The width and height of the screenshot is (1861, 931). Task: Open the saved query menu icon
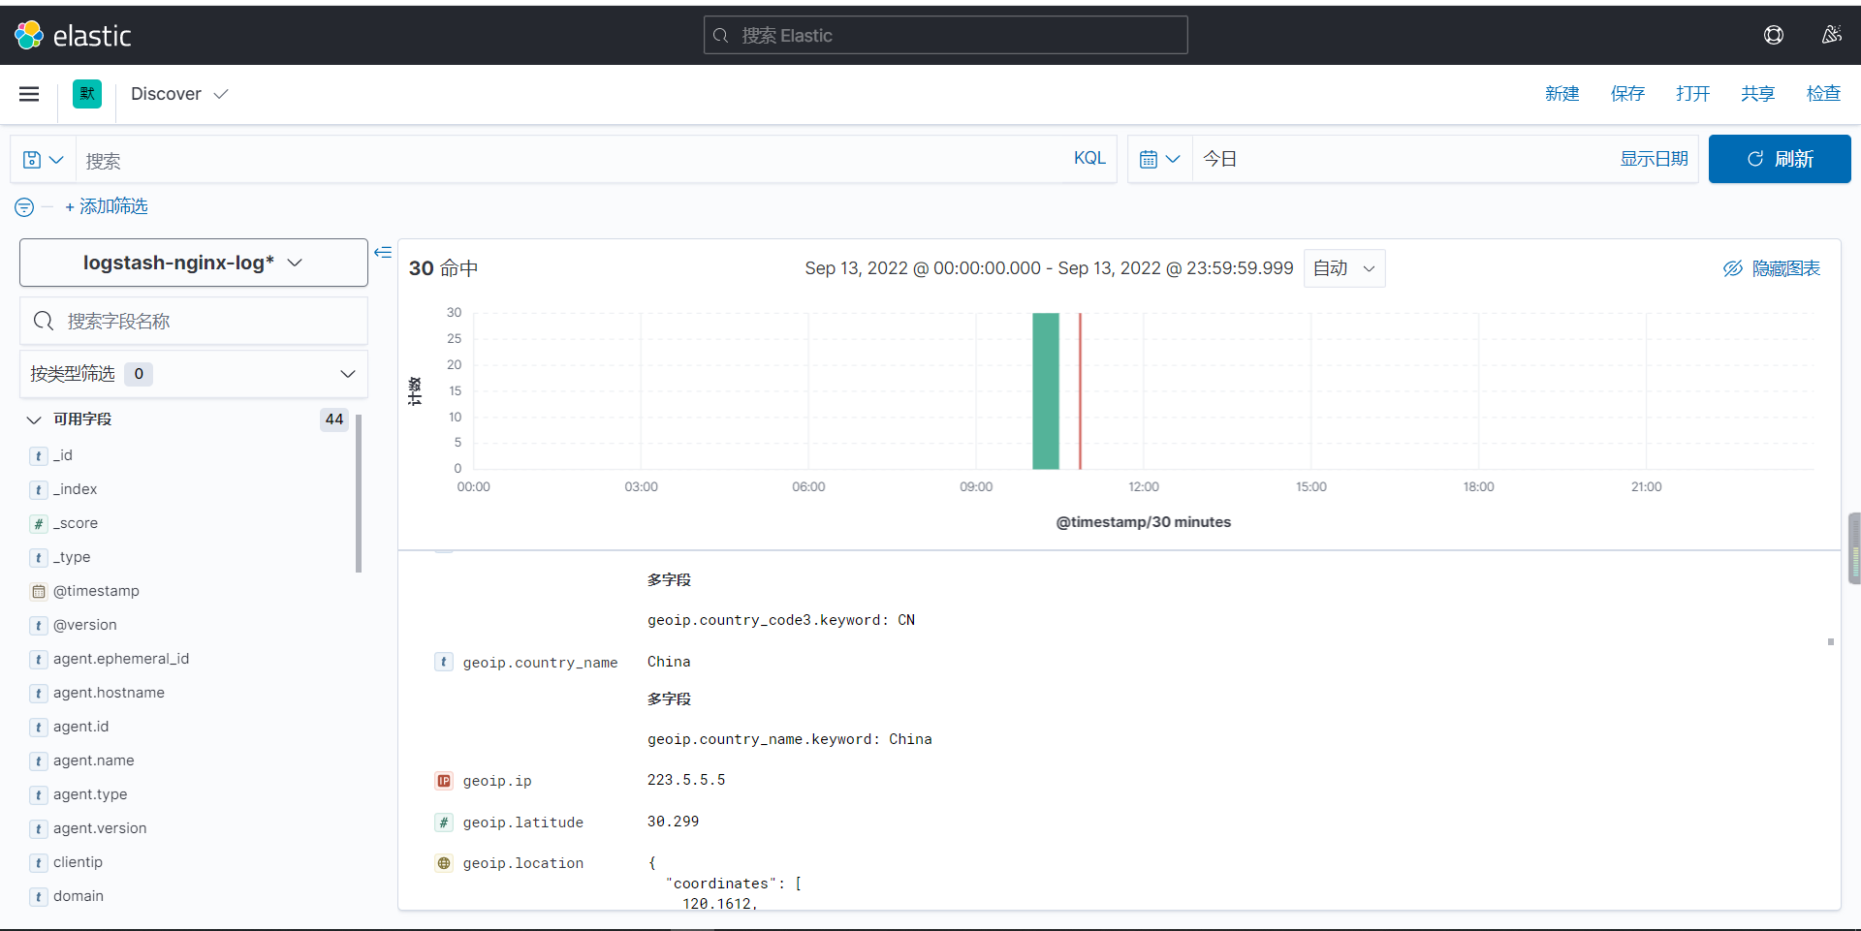click(x=43, y=160)
